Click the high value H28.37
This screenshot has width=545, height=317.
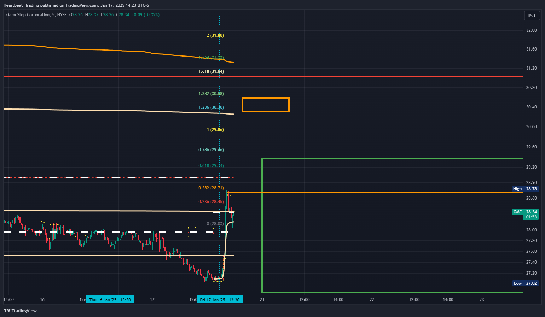(x=92, y=15)
